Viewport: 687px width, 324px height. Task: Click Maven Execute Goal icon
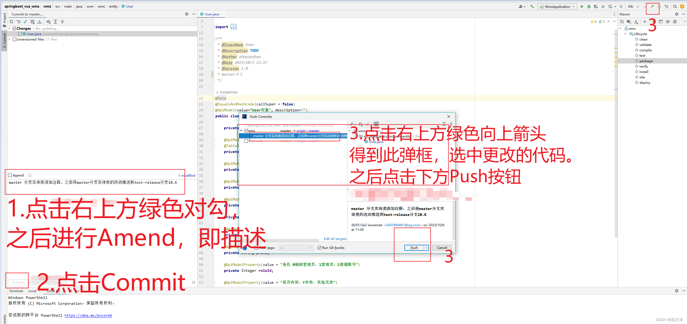tap(661, 22)
